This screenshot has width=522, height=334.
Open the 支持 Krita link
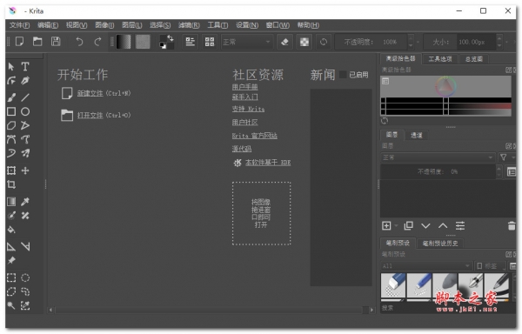tap(248, 109)
